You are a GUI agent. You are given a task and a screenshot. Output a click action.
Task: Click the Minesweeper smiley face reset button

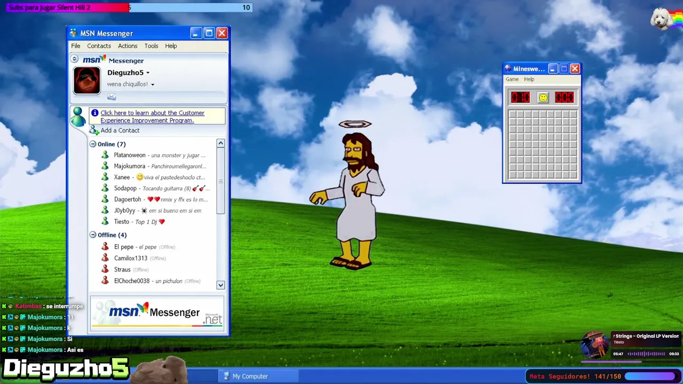tap(543, 98)
